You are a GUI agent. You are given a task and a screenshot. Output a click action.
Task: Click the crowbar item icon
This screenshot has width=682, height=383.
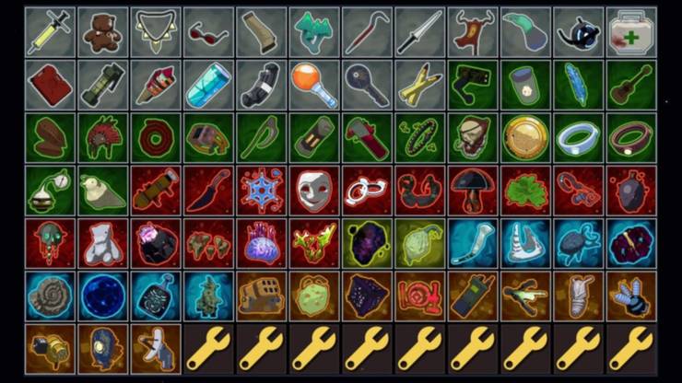pyautogui.click(x=367, y=32)
